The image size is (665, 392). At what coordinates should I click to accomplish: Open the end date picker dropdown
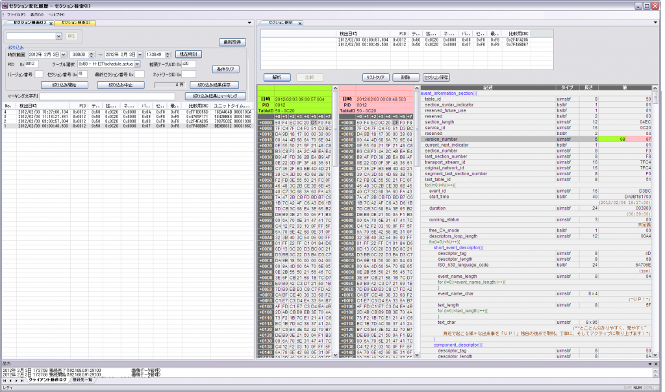click(x=140, y=55)
